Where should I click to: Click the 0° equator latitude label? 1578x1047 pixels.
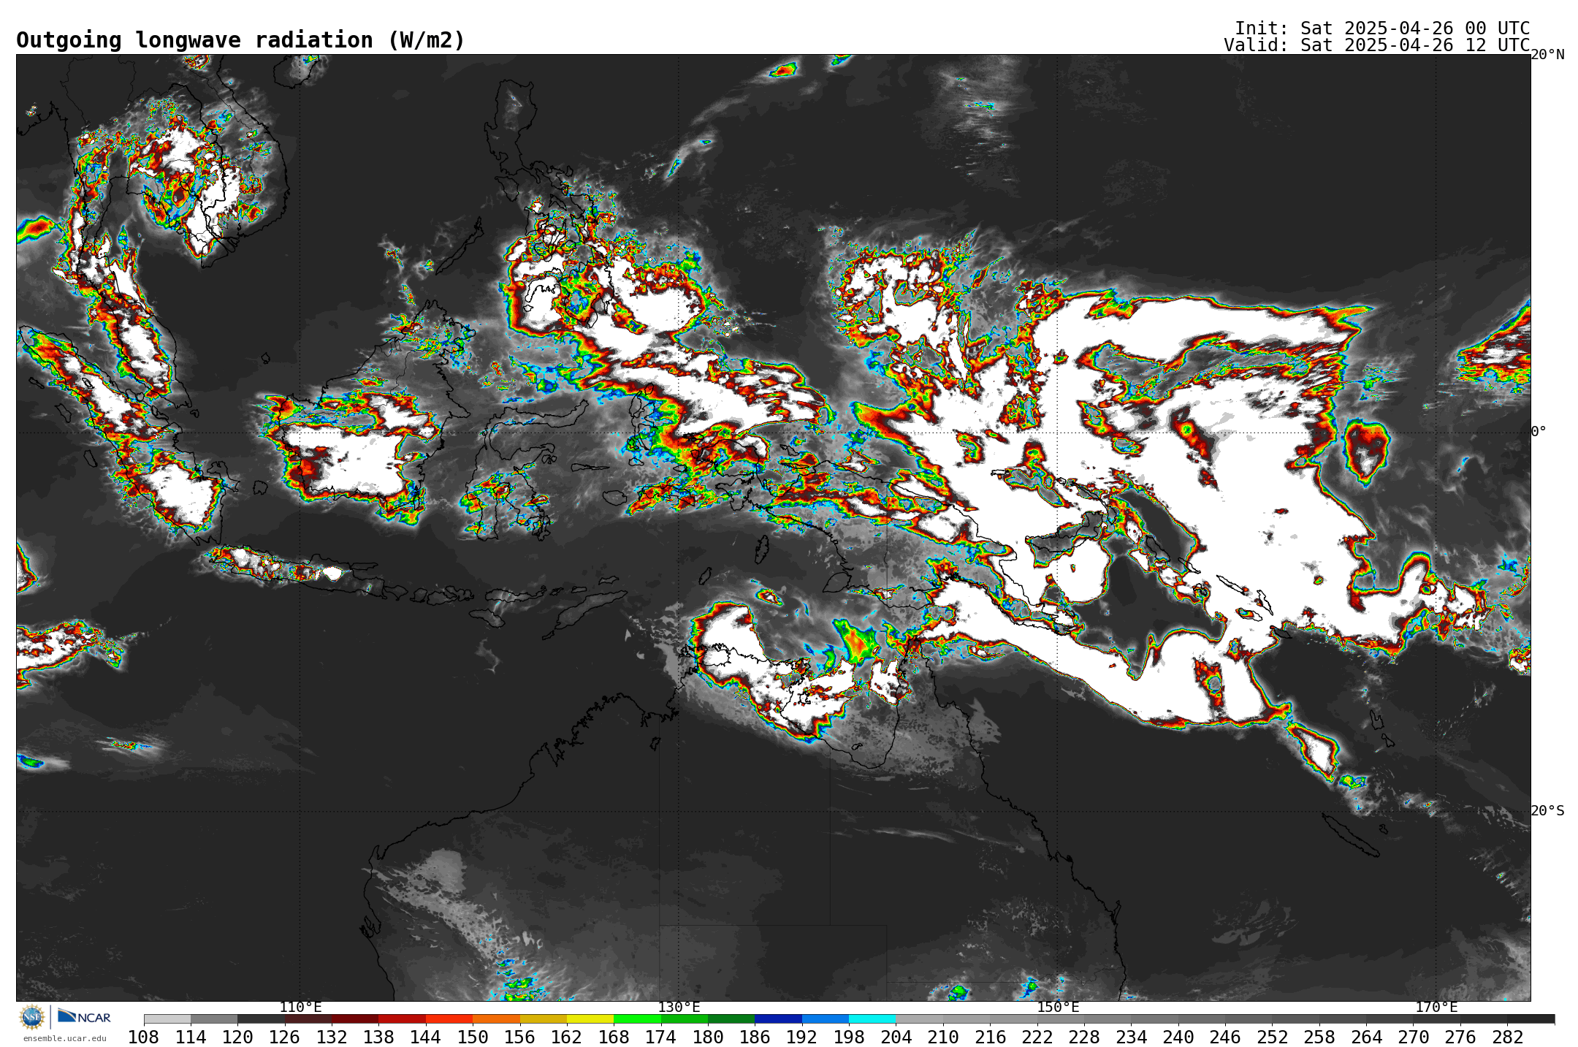[x=1539, y=431]
